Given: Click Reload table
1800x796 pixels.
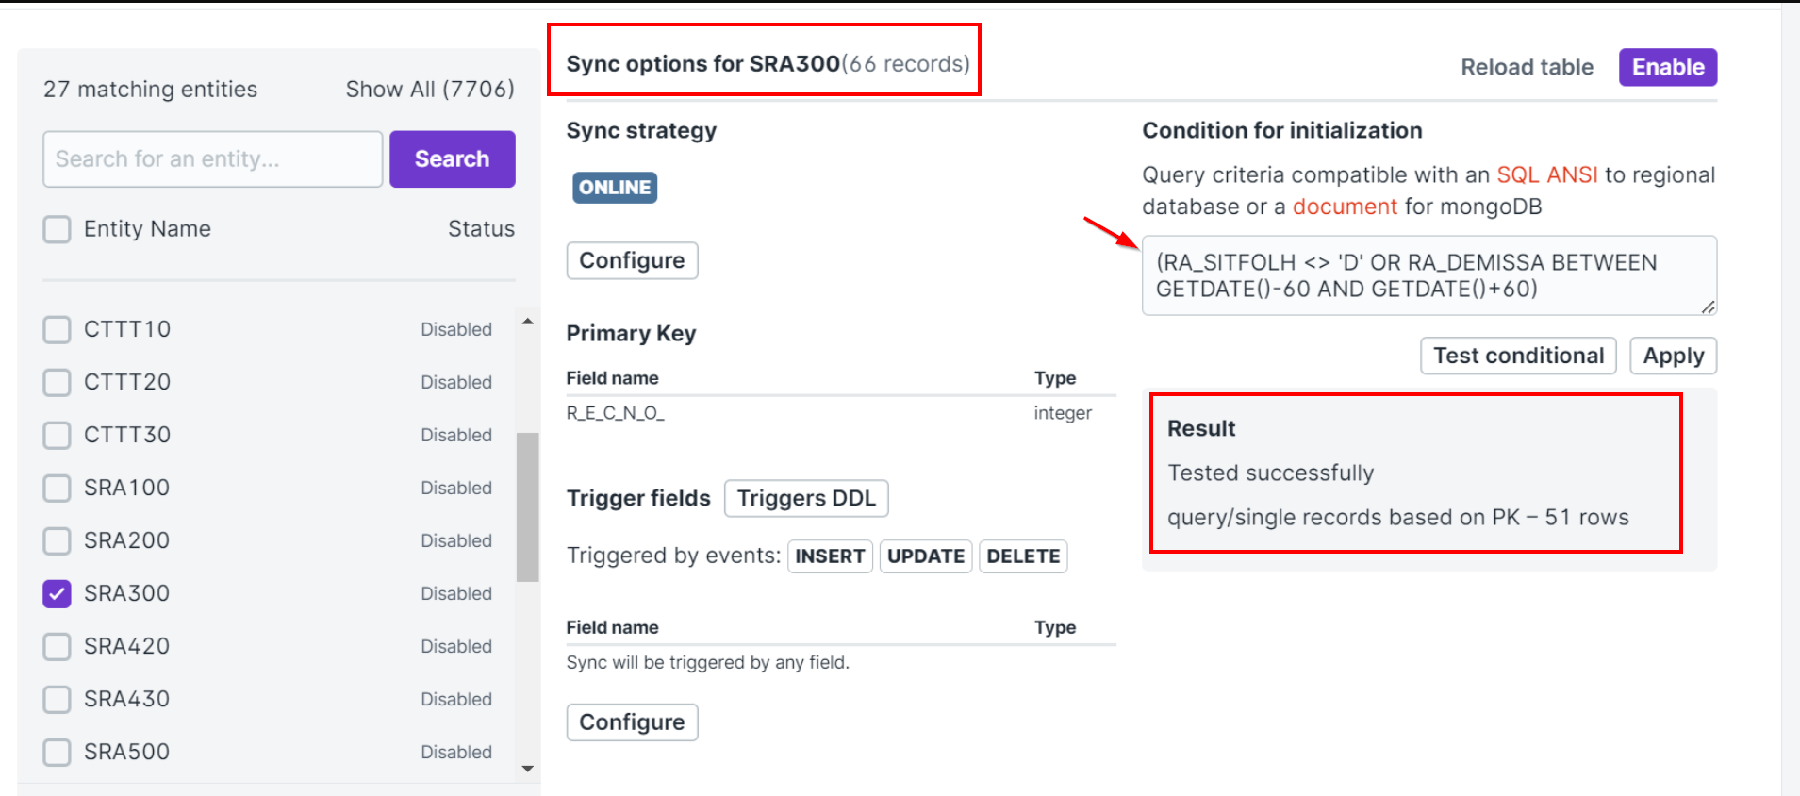Looking at the screenshot, I should click(x=1527, y=67).
